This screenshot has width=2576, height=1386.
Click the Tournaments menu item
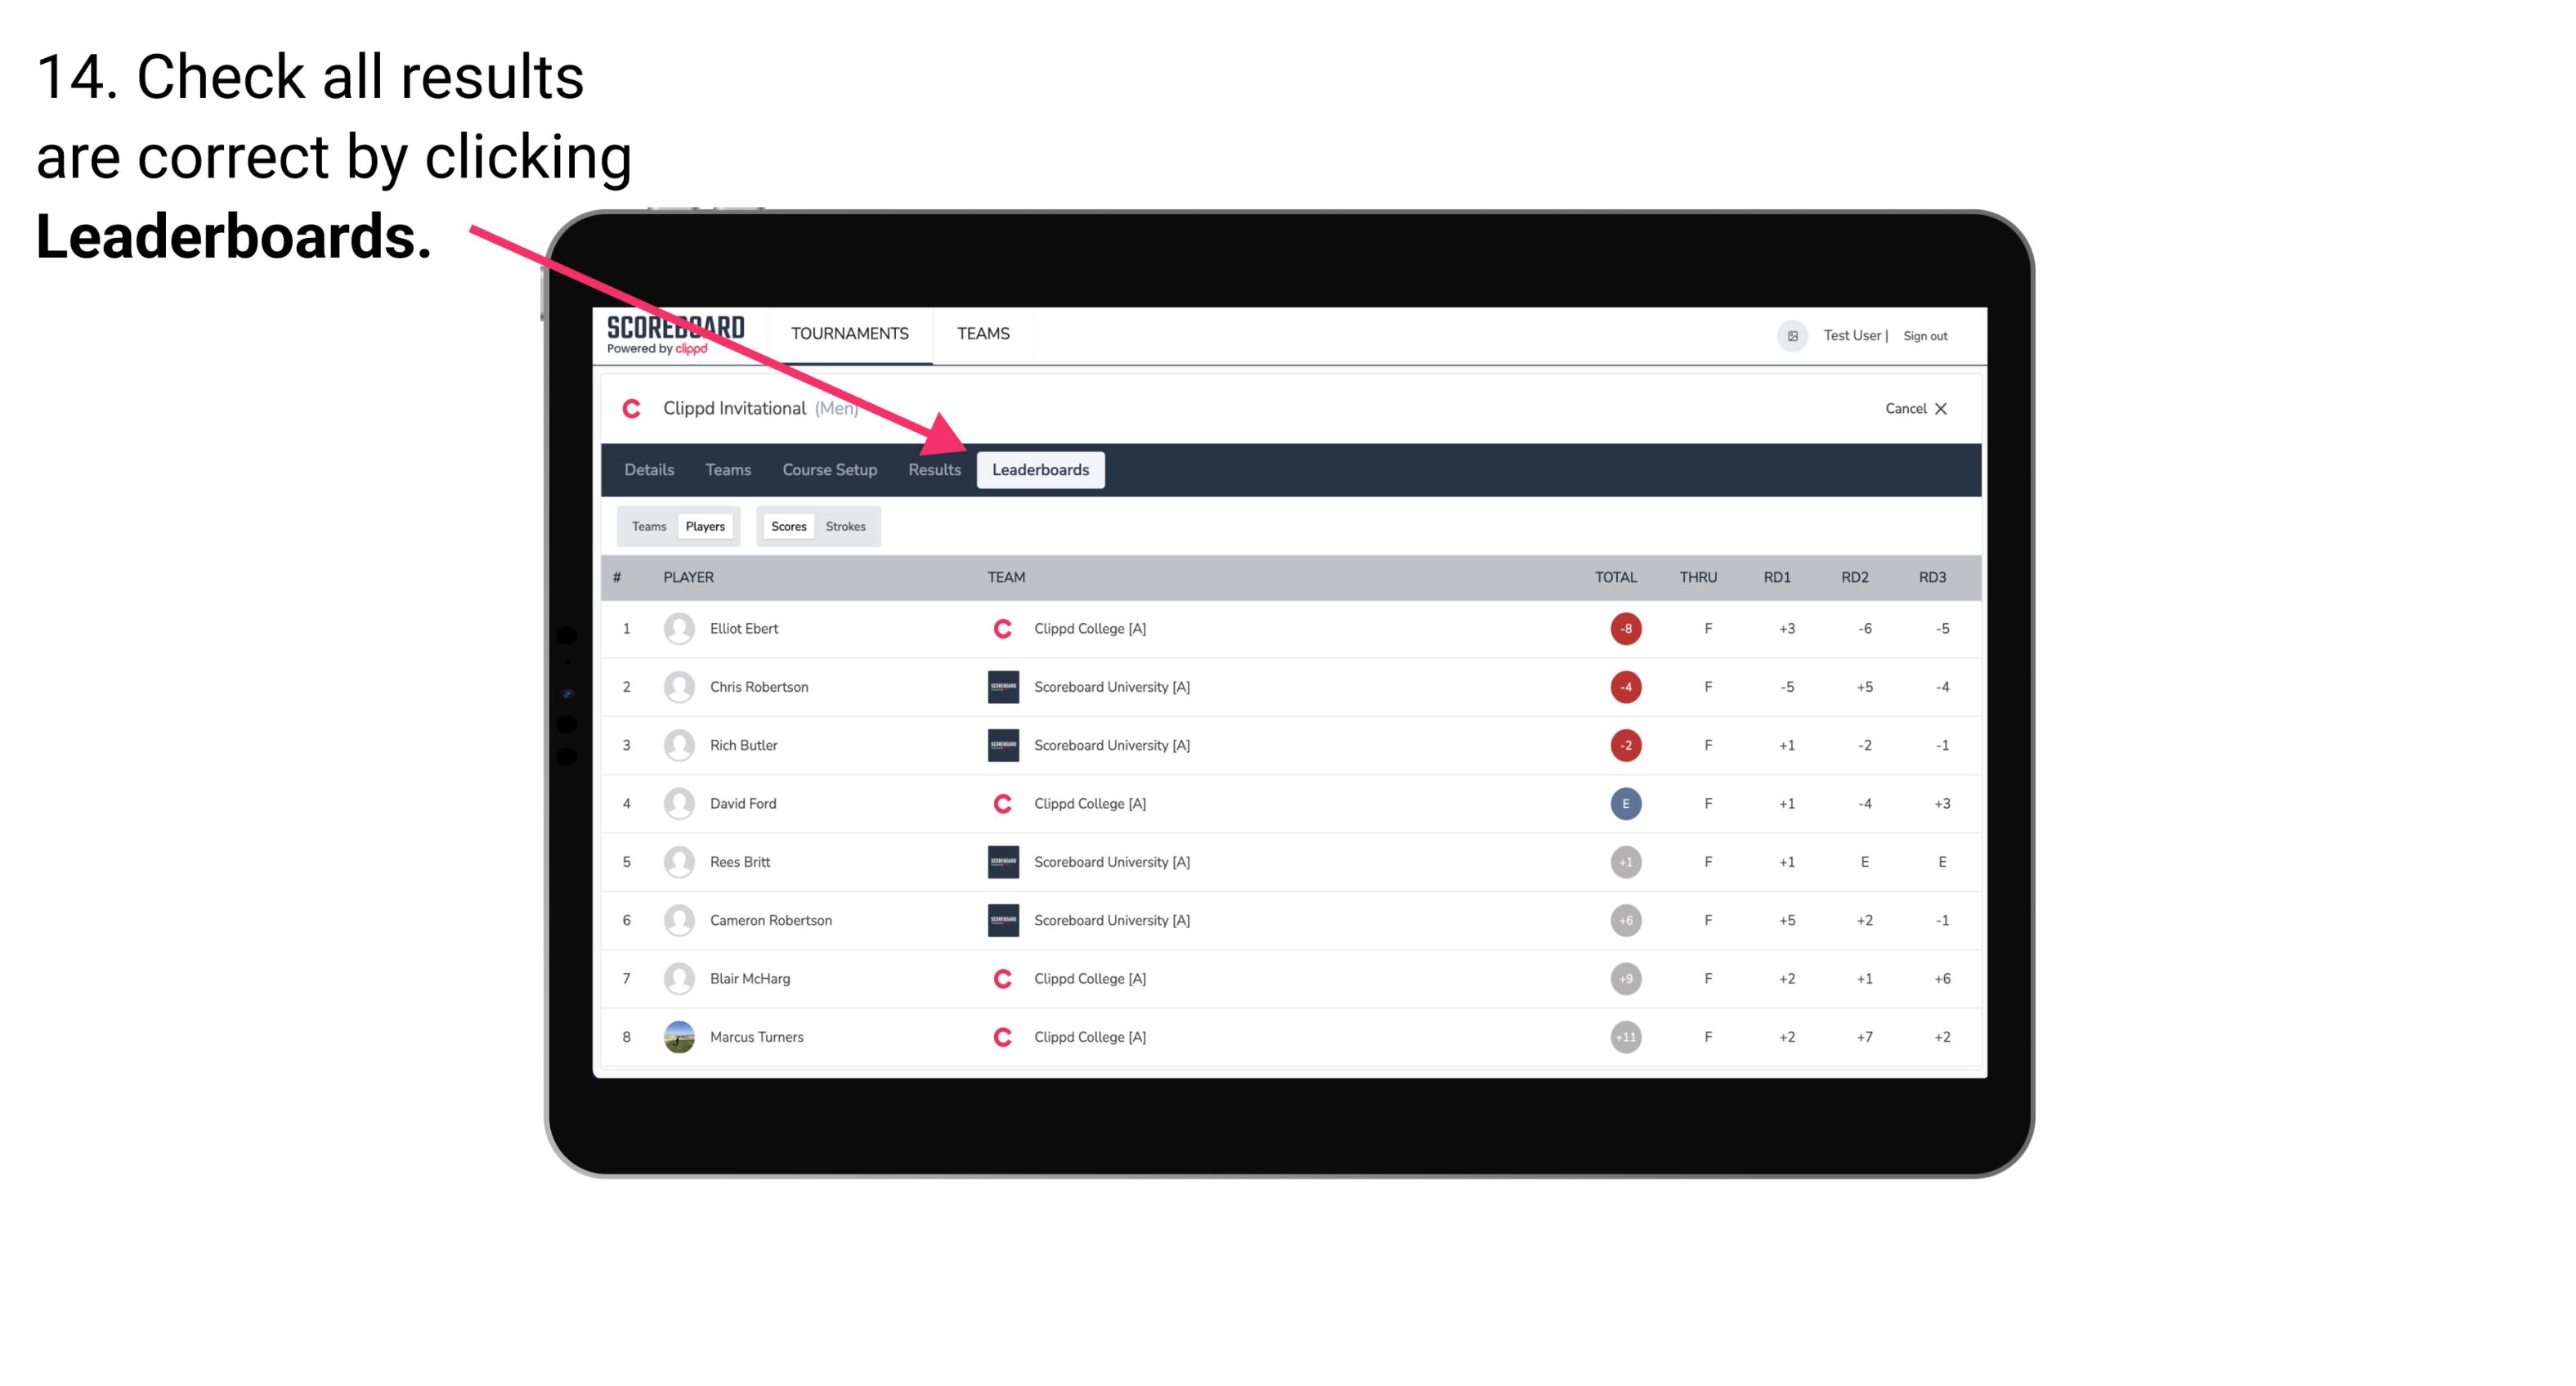[x=848, y=334]
